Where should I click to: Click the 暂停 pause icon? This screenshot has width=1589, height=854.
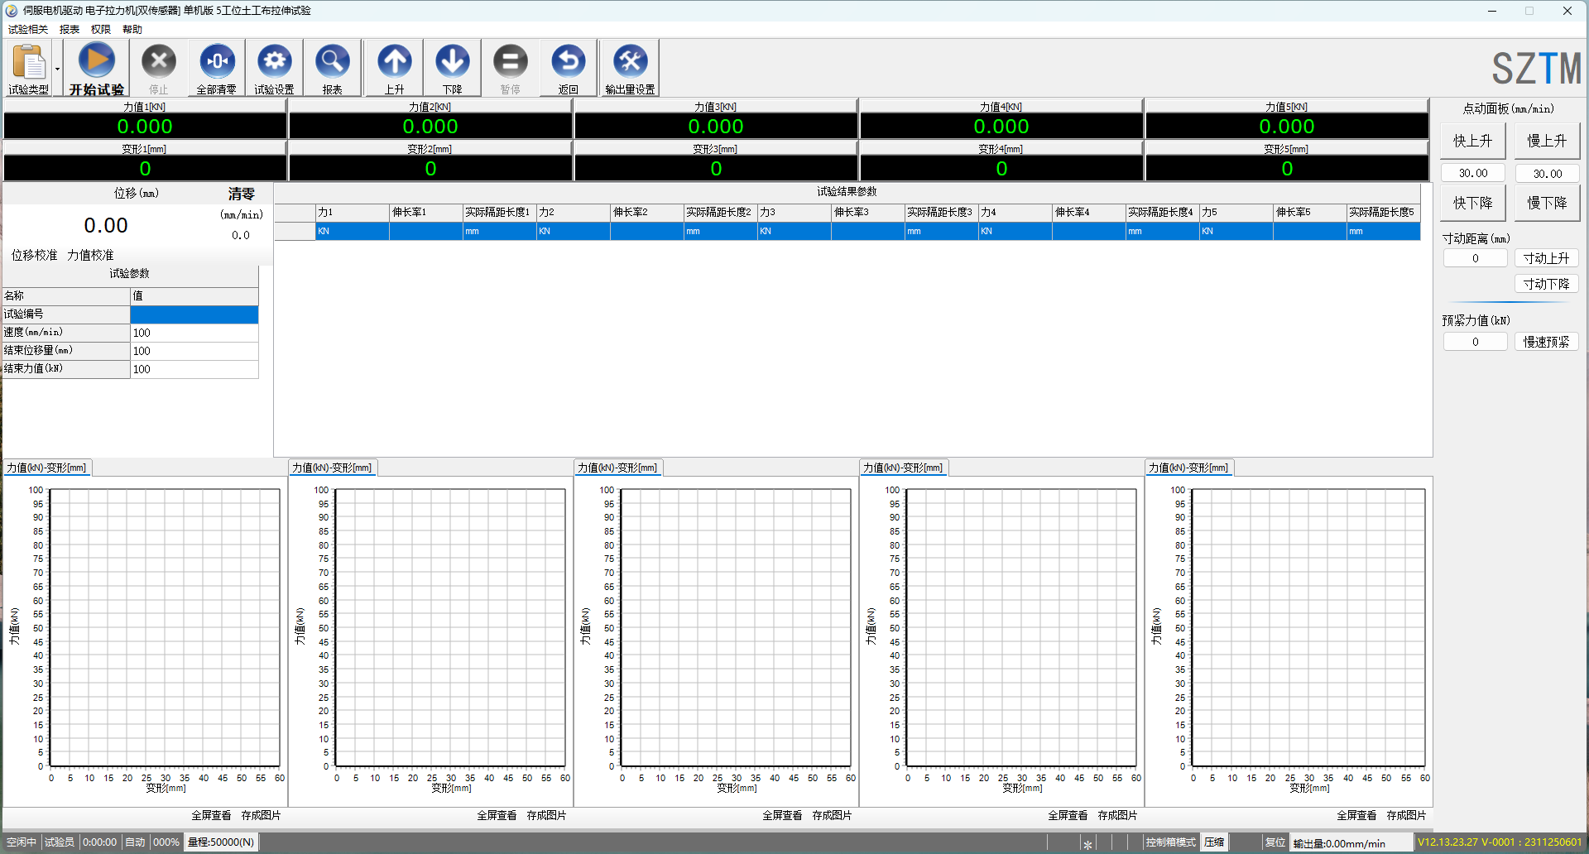pyautogui.click(x=511, y=68)
